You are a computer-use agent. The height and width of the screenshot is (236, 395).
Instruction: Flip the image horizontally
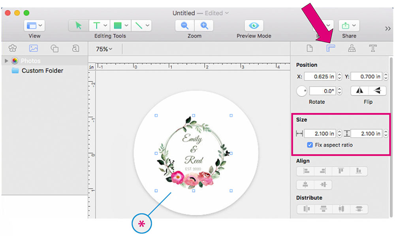coord(359,91)
